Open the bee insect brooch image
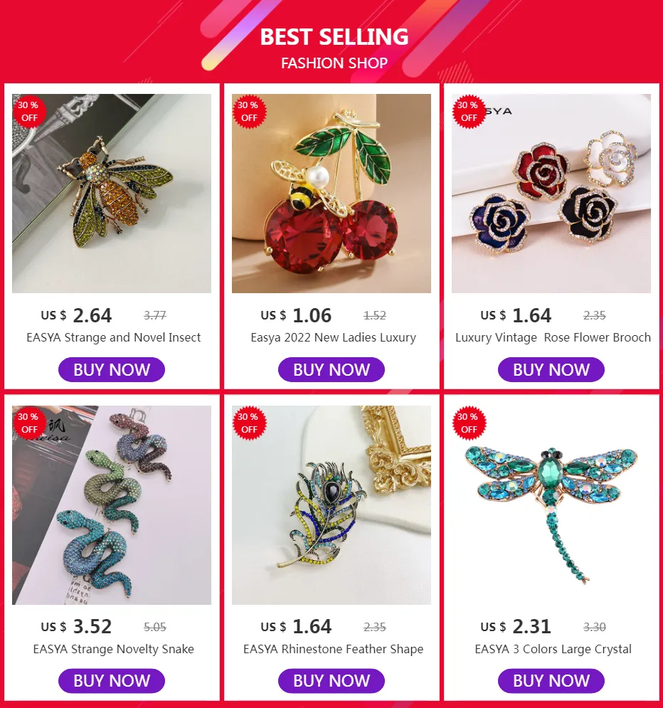663x708 pixels. 112,194
